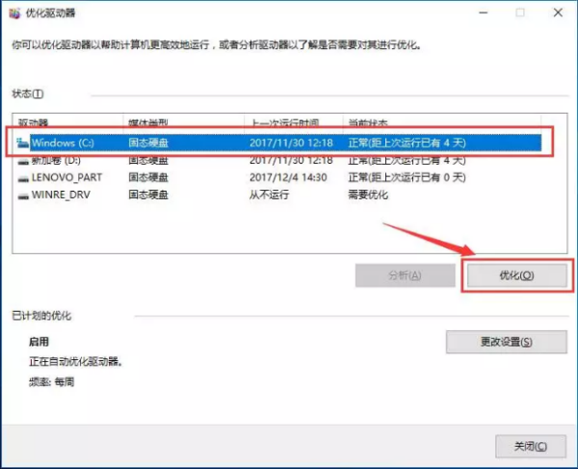Click the 当前状态 column header

tap(370, 124)
